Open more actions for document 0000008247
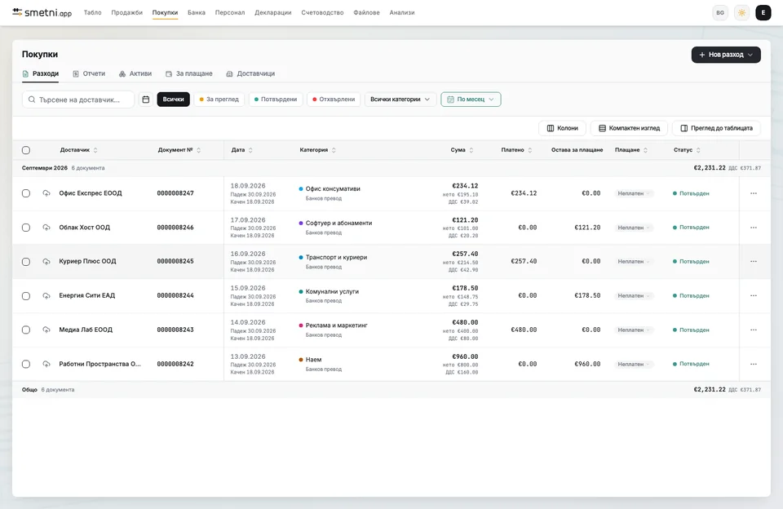This screenshot has height=509, width=783. coord(754,193)
